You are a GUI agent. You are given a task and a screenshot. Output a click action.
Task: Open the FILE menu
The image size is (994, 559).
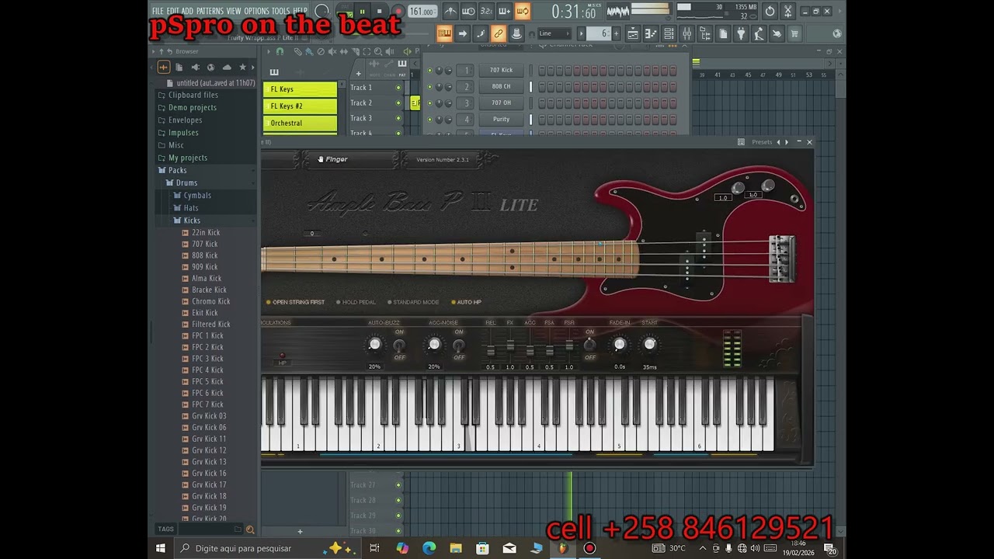pyautogui.click(x=158, y=11)
